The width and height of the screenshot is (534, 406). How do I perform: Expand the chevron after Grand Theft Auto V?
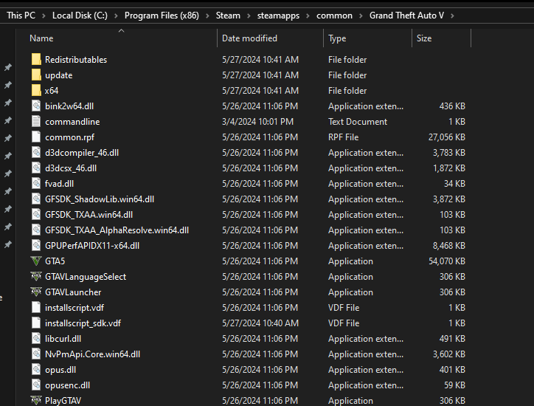pyautogui.click(x=452, y=16)
